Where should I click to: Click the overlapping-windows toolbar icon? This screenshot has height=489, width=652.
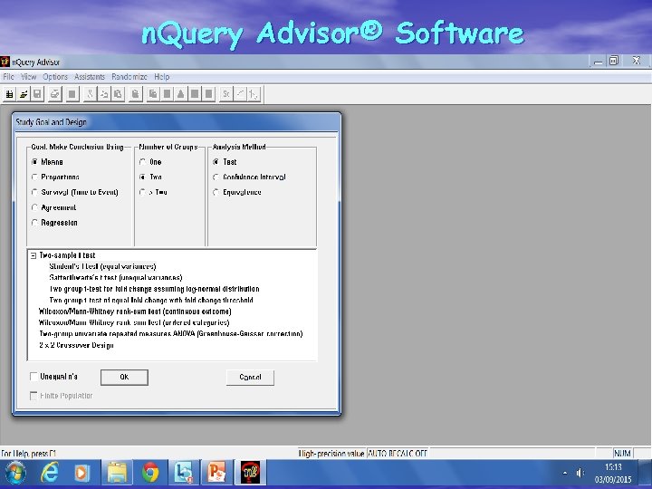(153, 94)
